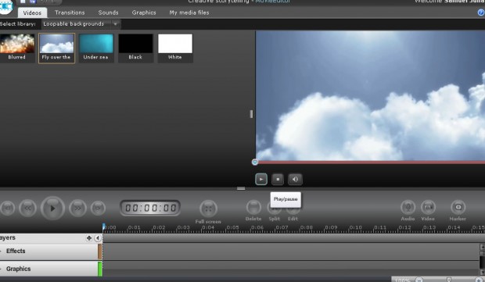Image resolution: width=485 pixels, height=282 pixels.
Task: Pick the Black background thumbnail
Action: [x=135, y=48]
